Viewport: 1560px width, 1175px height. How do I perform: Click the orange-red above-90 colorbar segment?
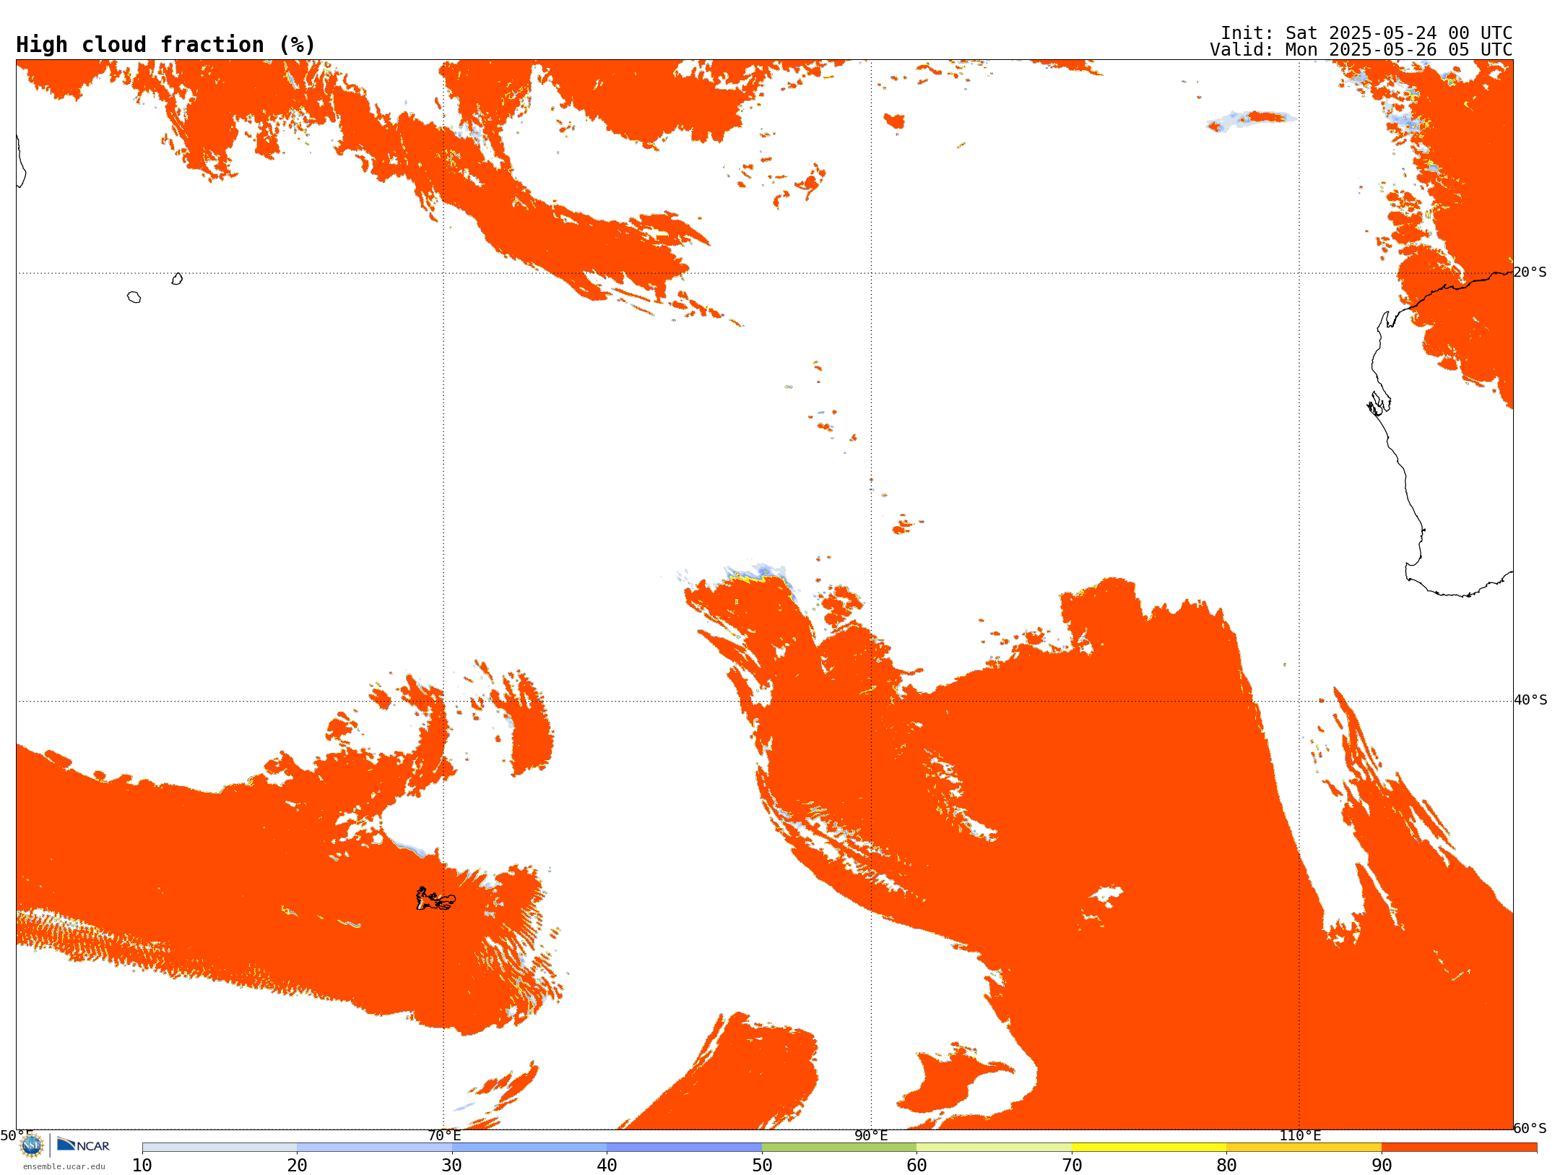coord(1459,1148)
